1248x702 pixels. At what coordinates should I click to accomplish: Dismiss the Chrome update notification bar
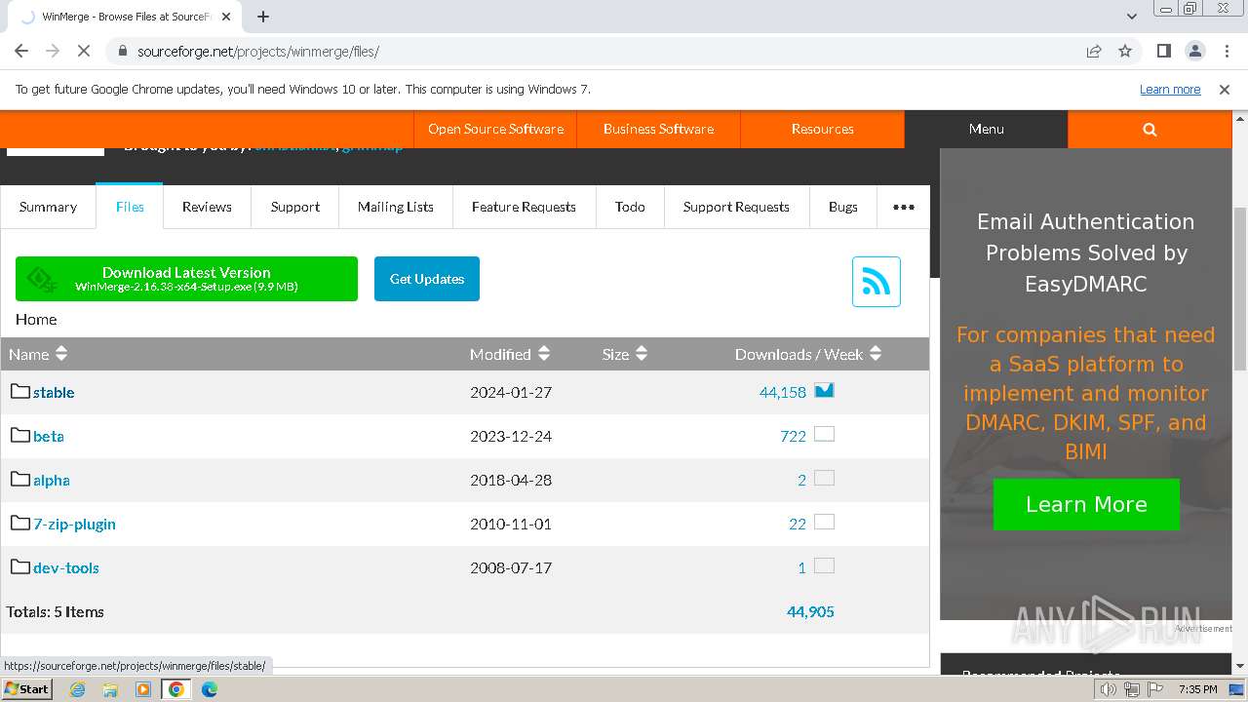point(1225,90)
